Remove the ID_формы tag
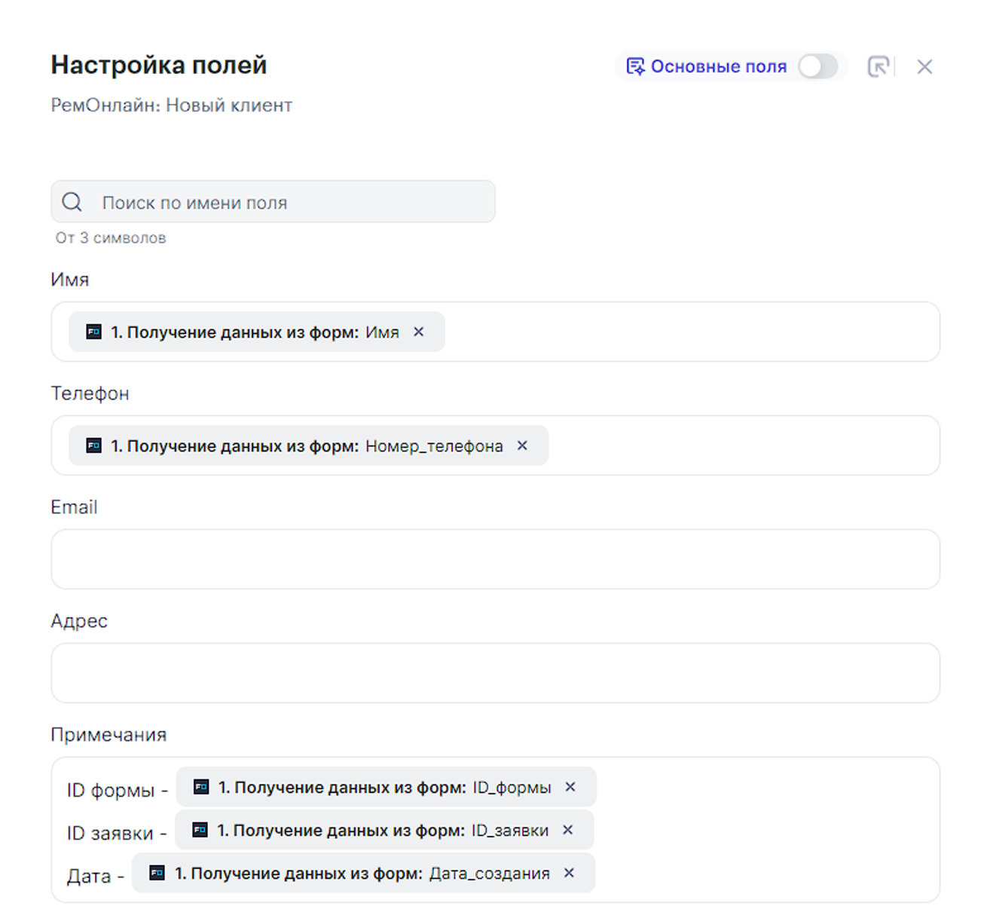The image size is (987, 915). coord(570,787)
